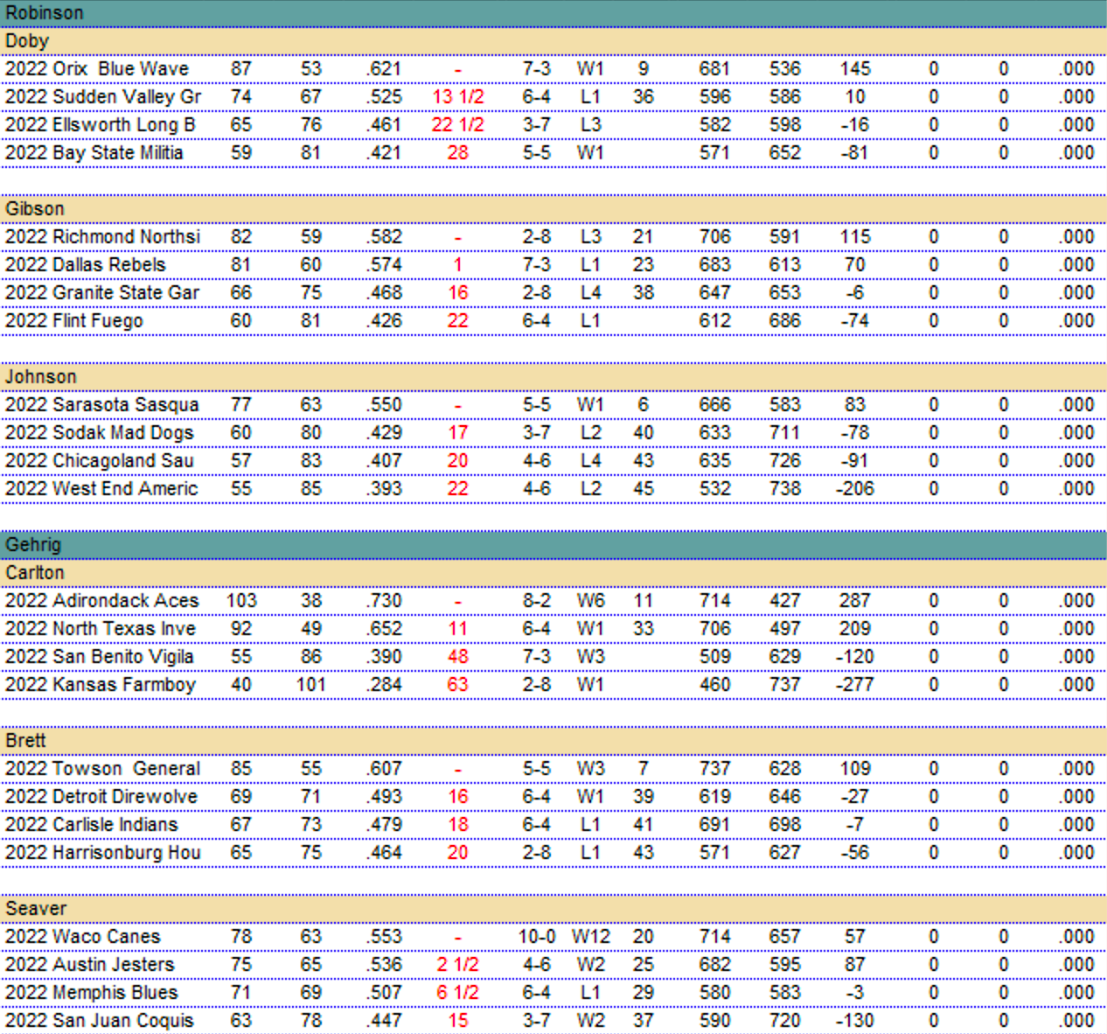Open the 2022 Carlisle Indians team
Image resolution: width=1107 pixels, height=1034 pixels.
(91, 825)
